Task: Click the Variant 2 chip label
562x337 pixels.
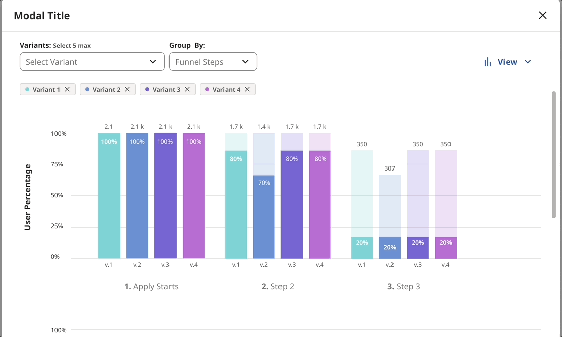Action: (106, 89)
